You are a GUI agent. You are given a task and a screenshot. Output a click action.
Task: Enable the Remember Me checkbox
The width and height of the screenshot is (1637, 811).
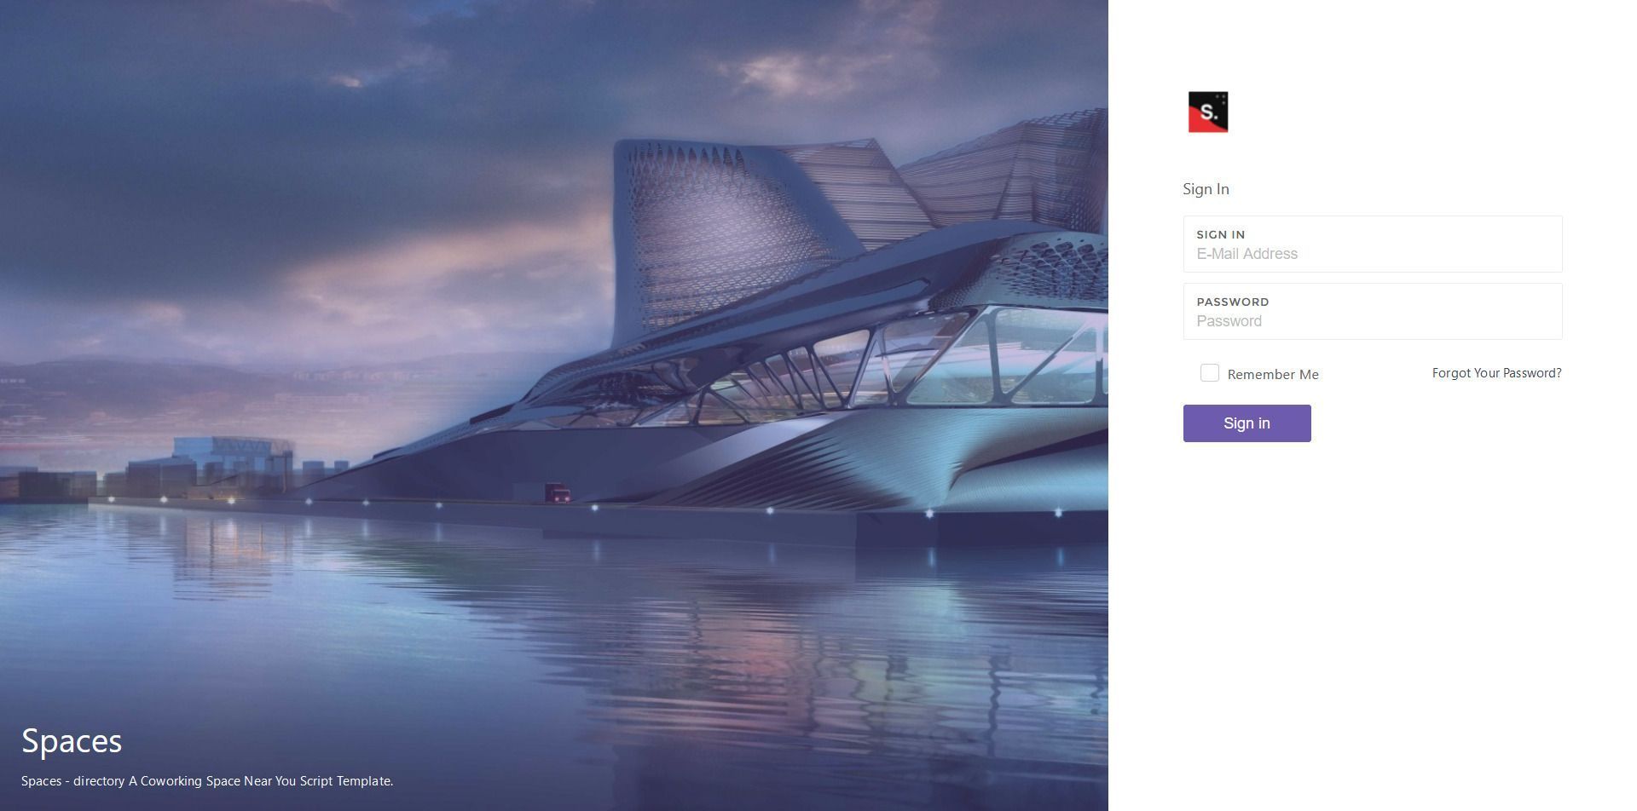(1209, 373)
